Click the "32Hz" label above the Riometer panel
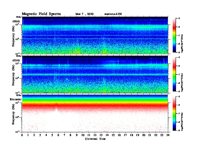Image resolution: width=200 pixels, height=155 pixels. (19, 95)
